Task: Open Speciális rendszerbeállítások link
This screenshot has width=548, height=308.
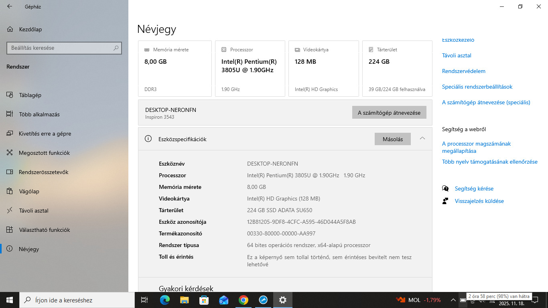Action: click(x=477, y=87)
